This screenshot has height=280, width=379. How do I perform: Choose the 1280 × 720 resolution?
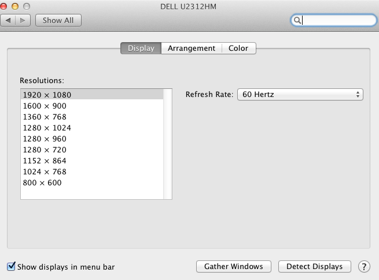pyautogui.click(x=45, y=150)
